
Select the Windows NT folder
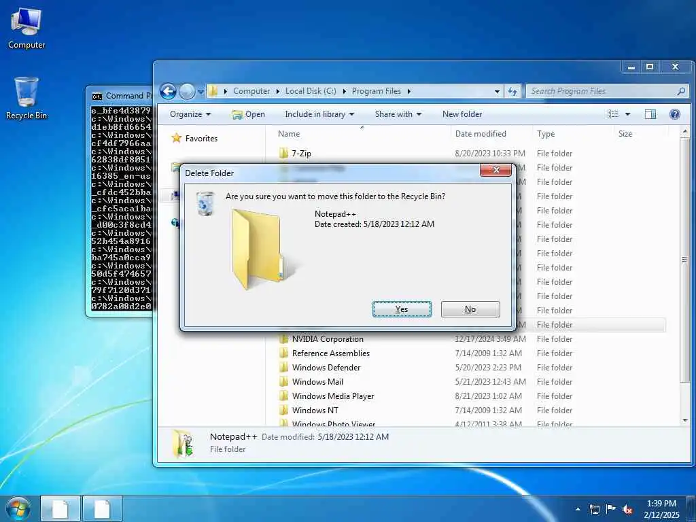(x=315, y=410)
